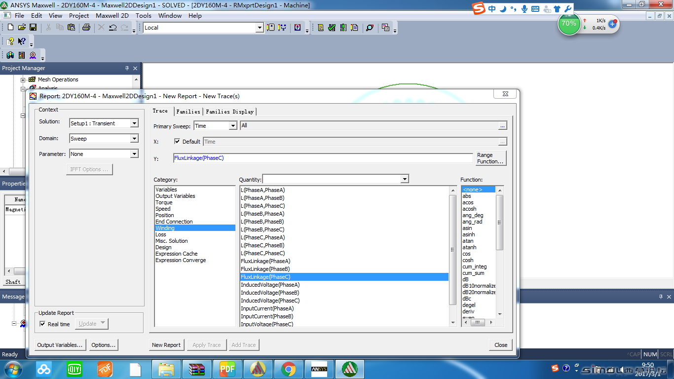Click the Print toolbar icon
The height and width of the screenshot is (379, 674).
tap(86, 28)
